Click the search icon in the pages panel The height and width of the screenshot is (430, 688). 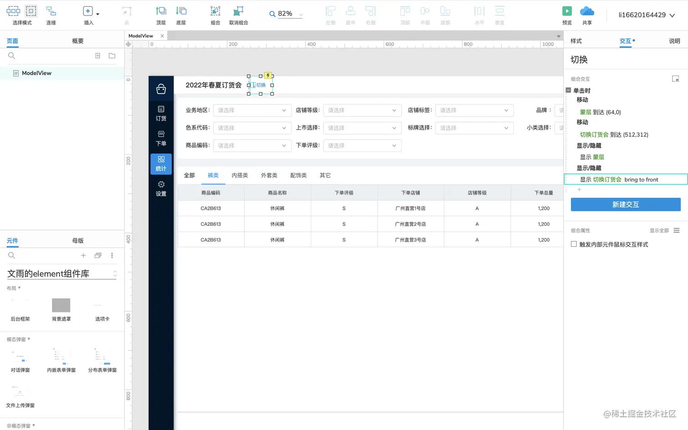[12, 56]
